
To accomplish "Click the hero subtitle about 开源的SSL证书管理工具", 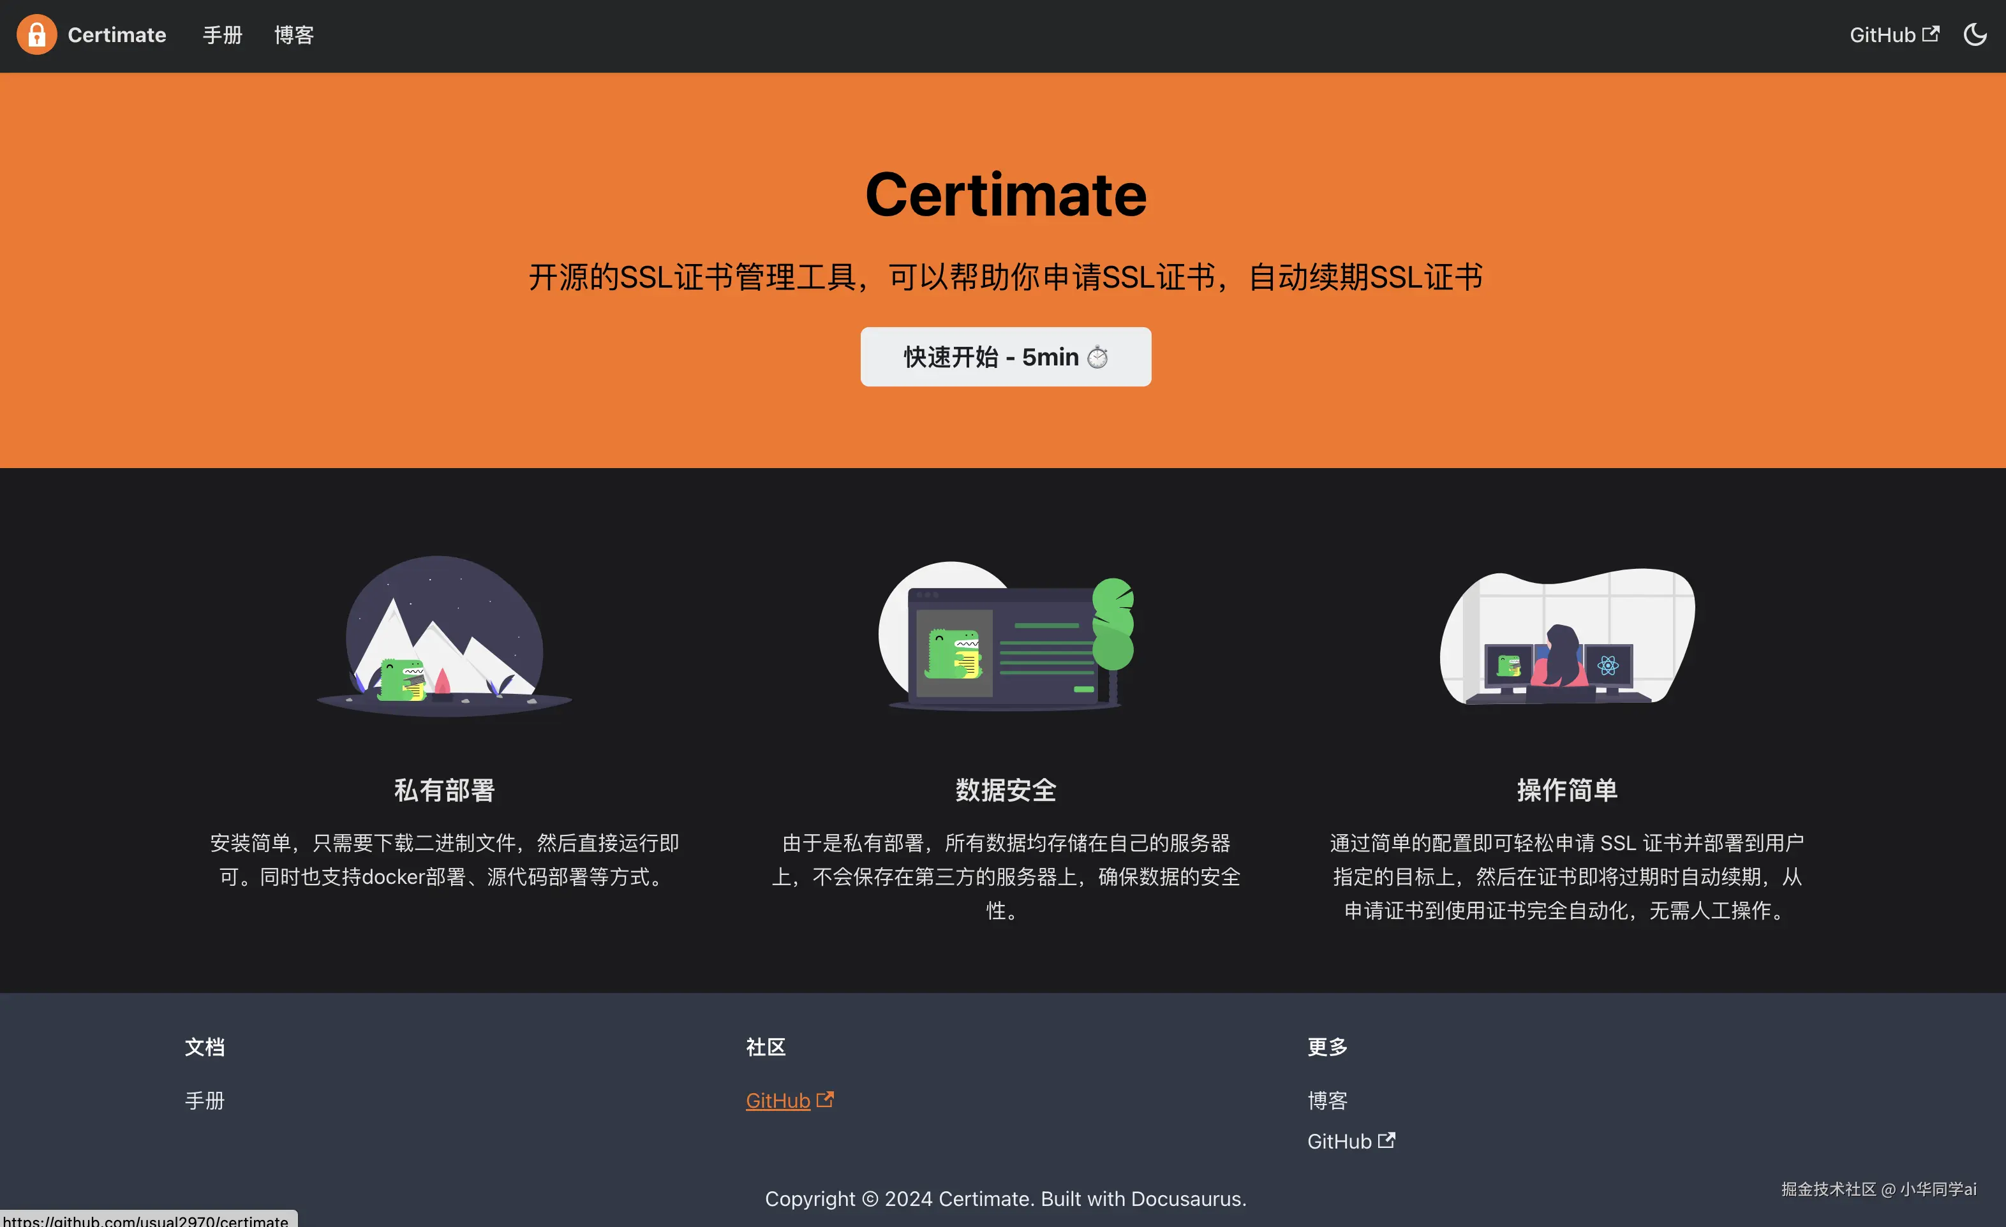I will [x=1006, y=277].
